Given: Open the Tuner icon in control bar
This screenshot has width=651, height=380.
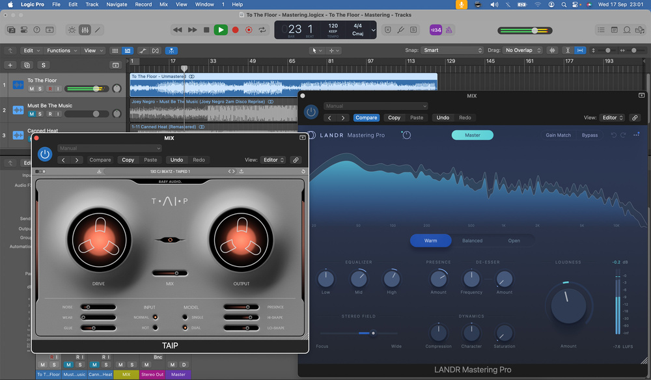Looking at the screenshot, I should [402, 30].
